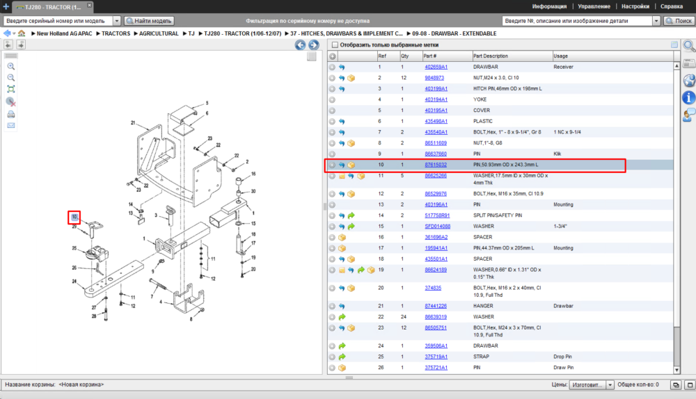
Task: Open serial number or model dropdown
Action: pos(117,21)
